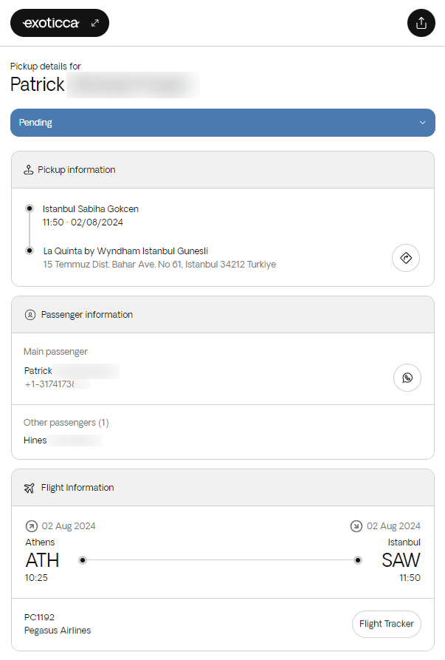Click the chevron on the Pending bar
Image resolution: width=445 pixels, height=660 pixels.
coord(422,123)
